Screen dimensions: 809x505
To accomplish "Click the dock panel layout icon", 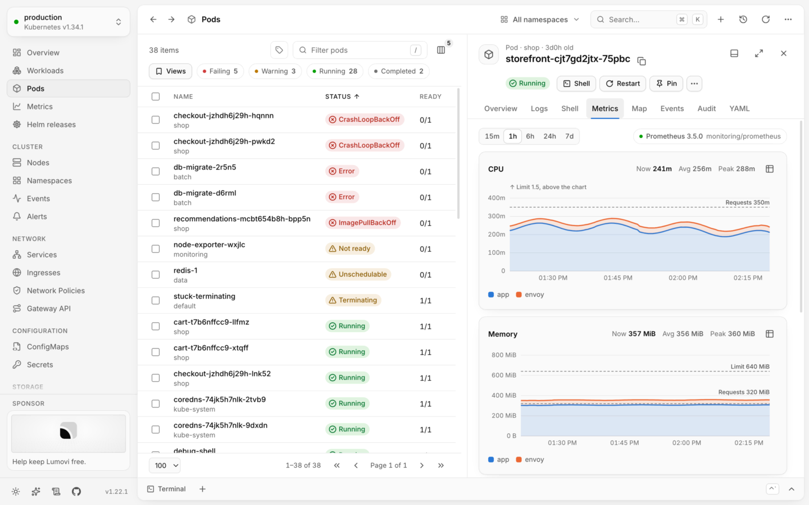I will [x=734, y=53].
